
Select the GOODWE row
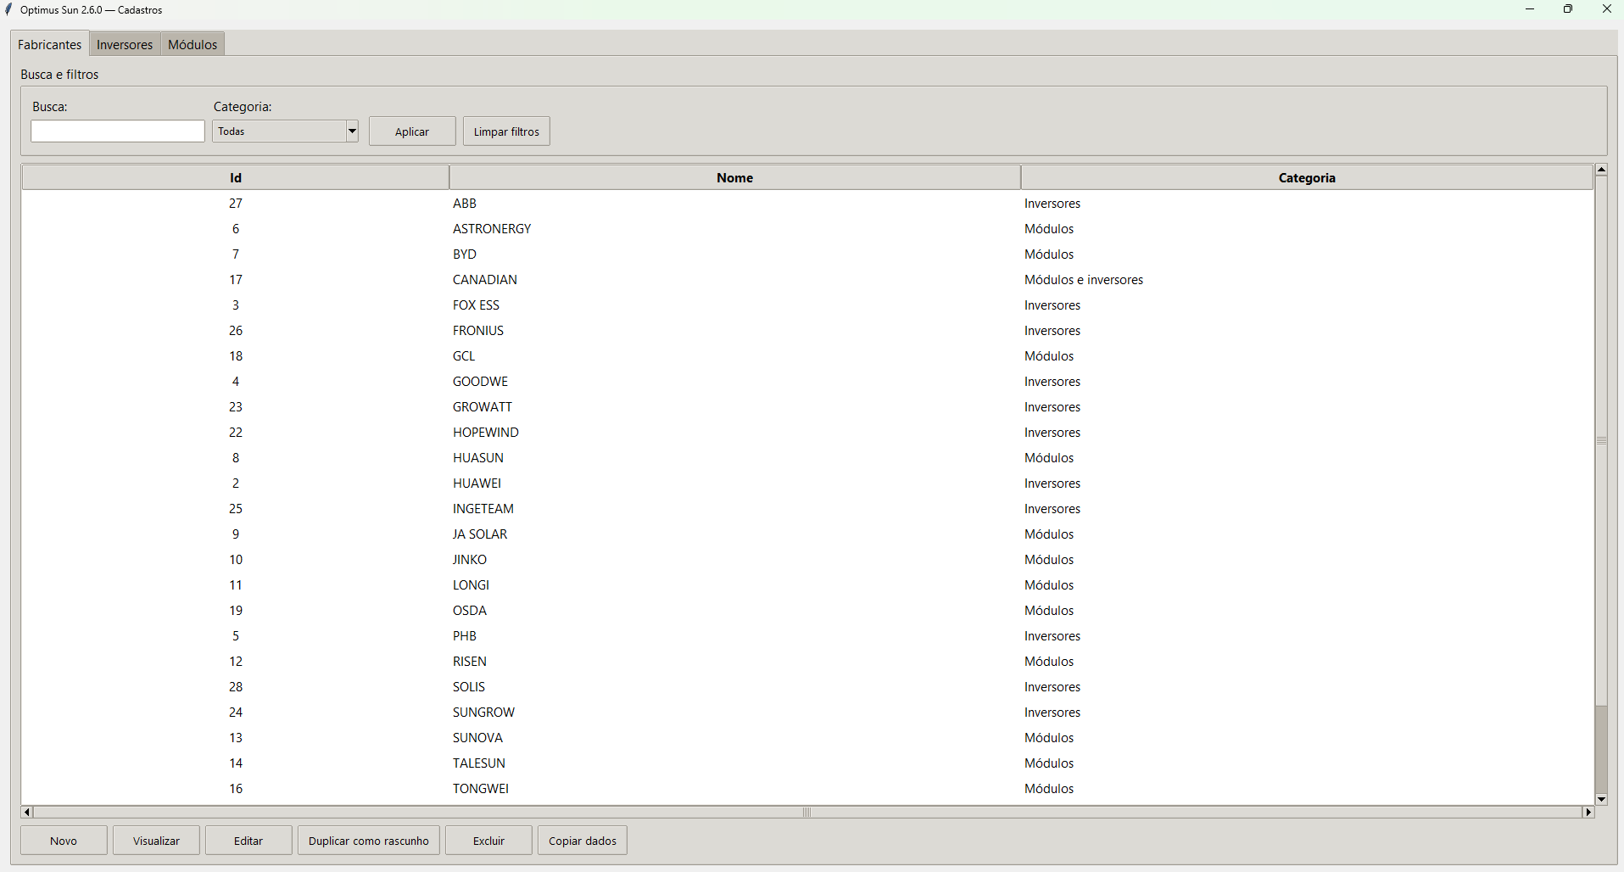click(807, 382)
